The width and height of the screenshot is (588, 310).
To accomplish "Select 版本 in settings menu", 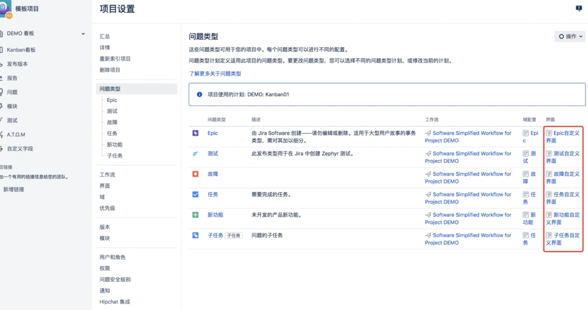I will tap(105, 227).
